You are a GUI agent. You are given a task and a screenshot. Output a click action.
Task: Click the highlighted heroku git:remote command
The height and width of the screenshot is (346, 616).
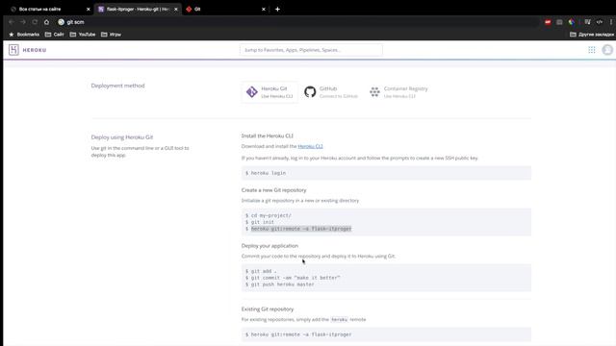[x=301, y=229]
